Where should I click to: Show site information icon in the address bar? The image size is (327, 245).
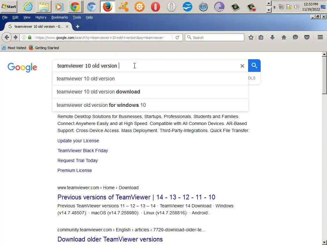pos(24,38)
